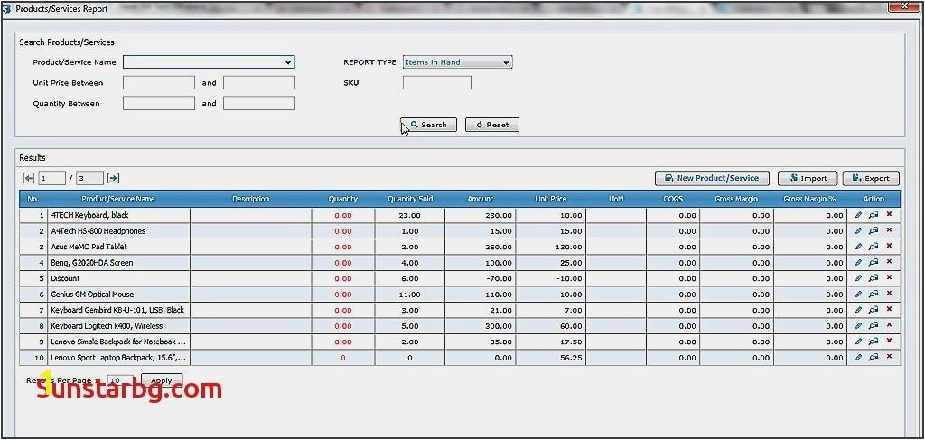Click New Product/Service button

(713, 178)
